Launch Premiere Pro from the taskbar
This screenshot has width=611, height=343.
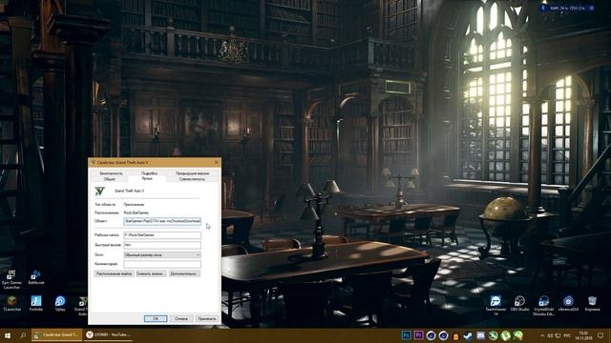click(x=418, y=334)
